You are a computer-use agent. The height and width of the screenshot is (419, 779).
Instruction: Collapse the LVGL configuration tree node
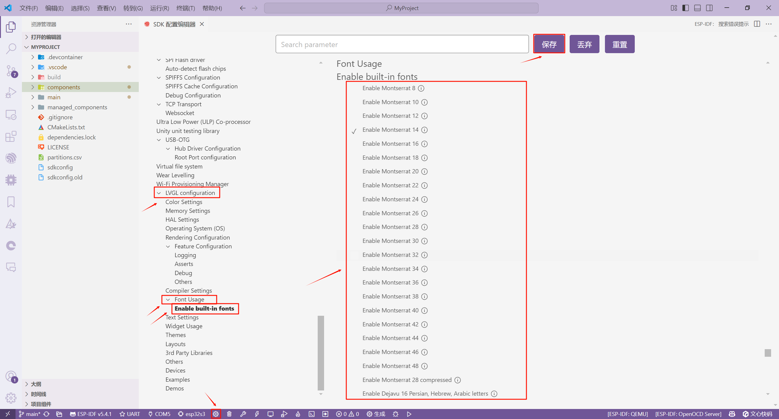(x=159, y=193)
